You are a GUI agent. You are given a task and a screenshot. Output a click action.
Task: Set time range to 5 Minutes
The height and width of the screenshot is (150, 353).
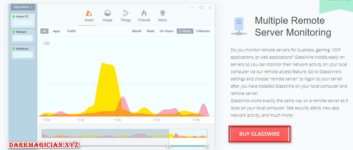(203, 31)
